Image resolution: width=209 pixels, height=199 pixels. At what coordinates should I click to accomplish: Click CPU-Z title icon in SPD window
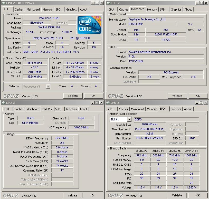point(108,102)
